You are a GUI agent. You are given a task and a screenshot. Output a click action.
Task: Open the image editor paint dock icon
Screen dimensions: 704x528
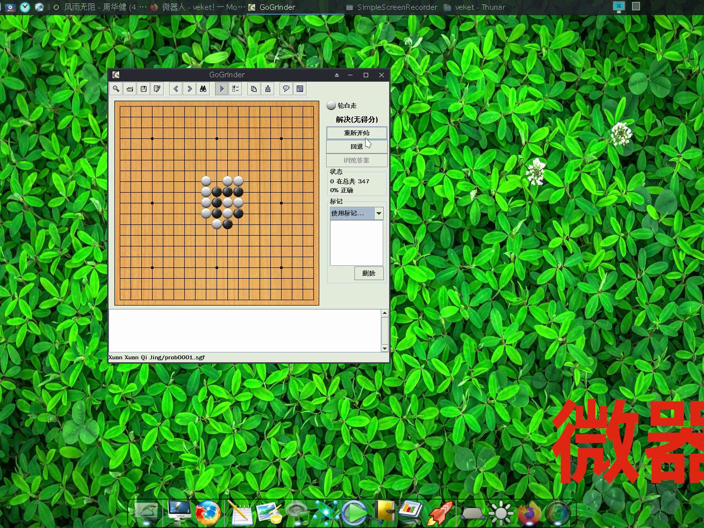[x=269, y=513]
